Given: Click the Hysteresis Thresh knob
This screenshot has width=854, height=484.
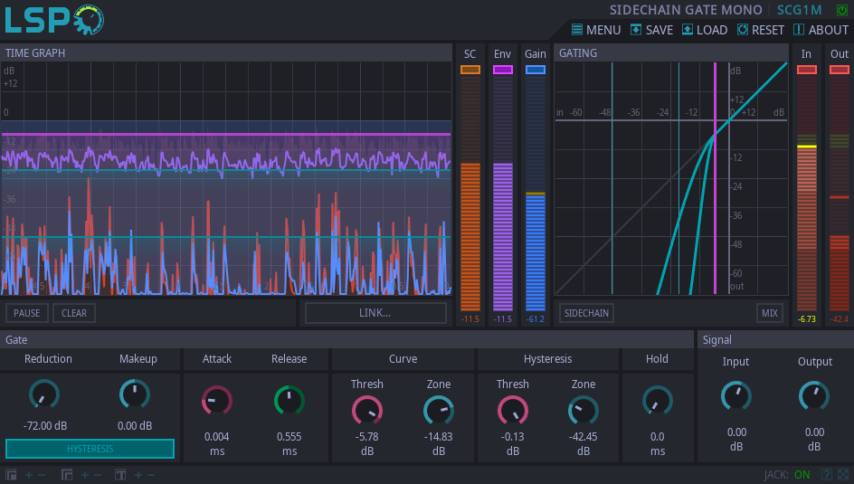Looking at the screenshot, I should (513, 411).
